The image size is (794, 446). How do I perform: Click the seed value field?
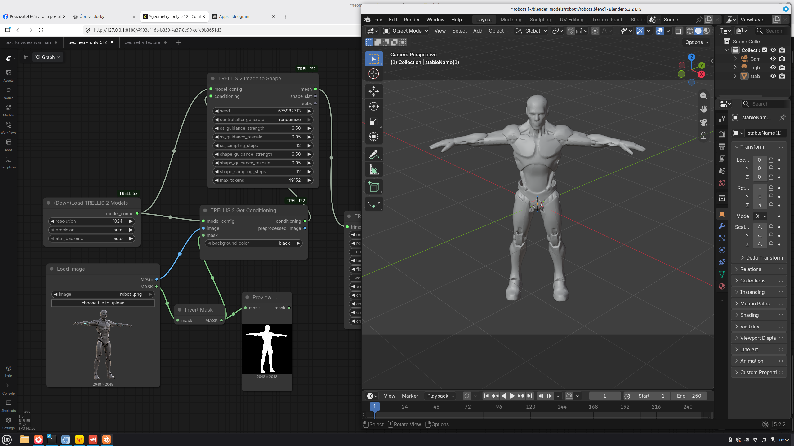(263, 111)
